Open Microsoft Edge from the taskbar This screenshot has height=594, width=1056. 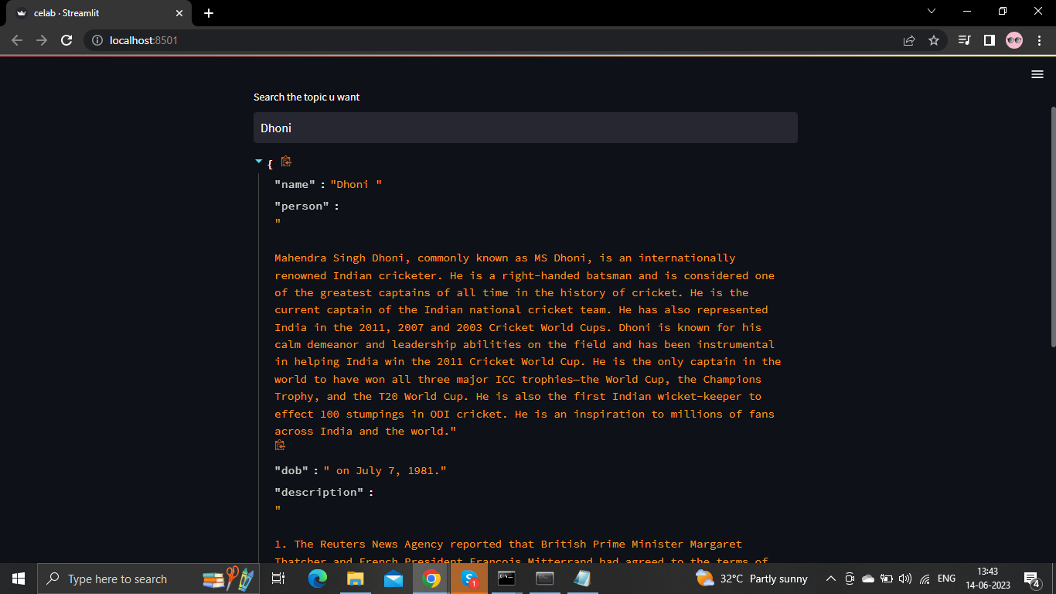[317, 578]
